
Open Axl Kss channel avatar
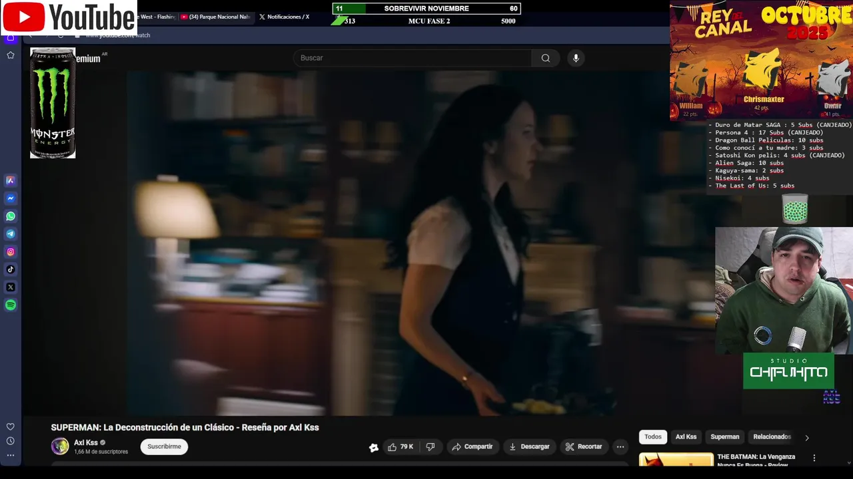tap(60, 446)
